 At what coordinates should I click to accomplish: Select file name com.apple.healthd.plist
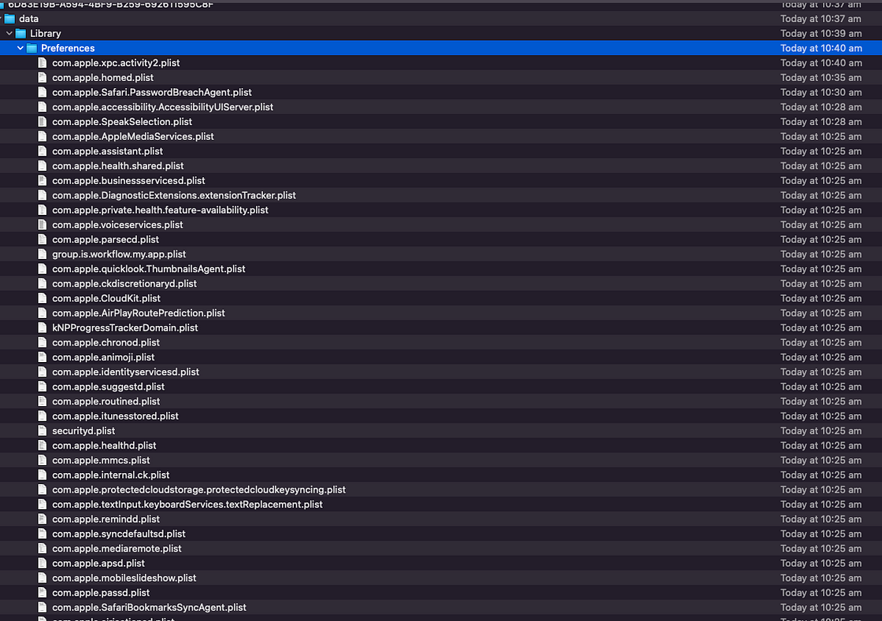104,445
